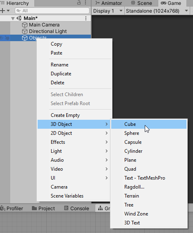This screenshot has height=233, width=193.
Task: Click the Unity scene icon beside Main
Action: pyautogui.click(x=19, y=18)
